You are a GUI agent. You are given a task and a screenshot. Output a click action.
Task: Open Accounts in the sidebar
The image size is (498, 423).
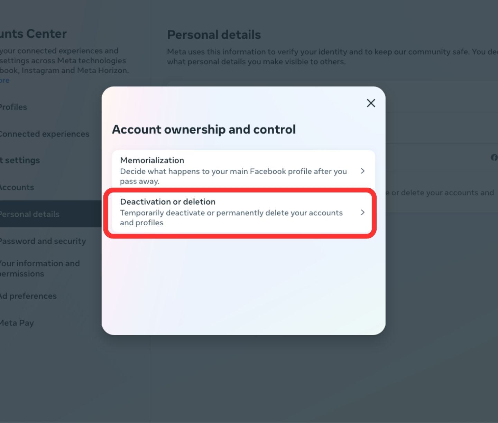tap(17, 187)
